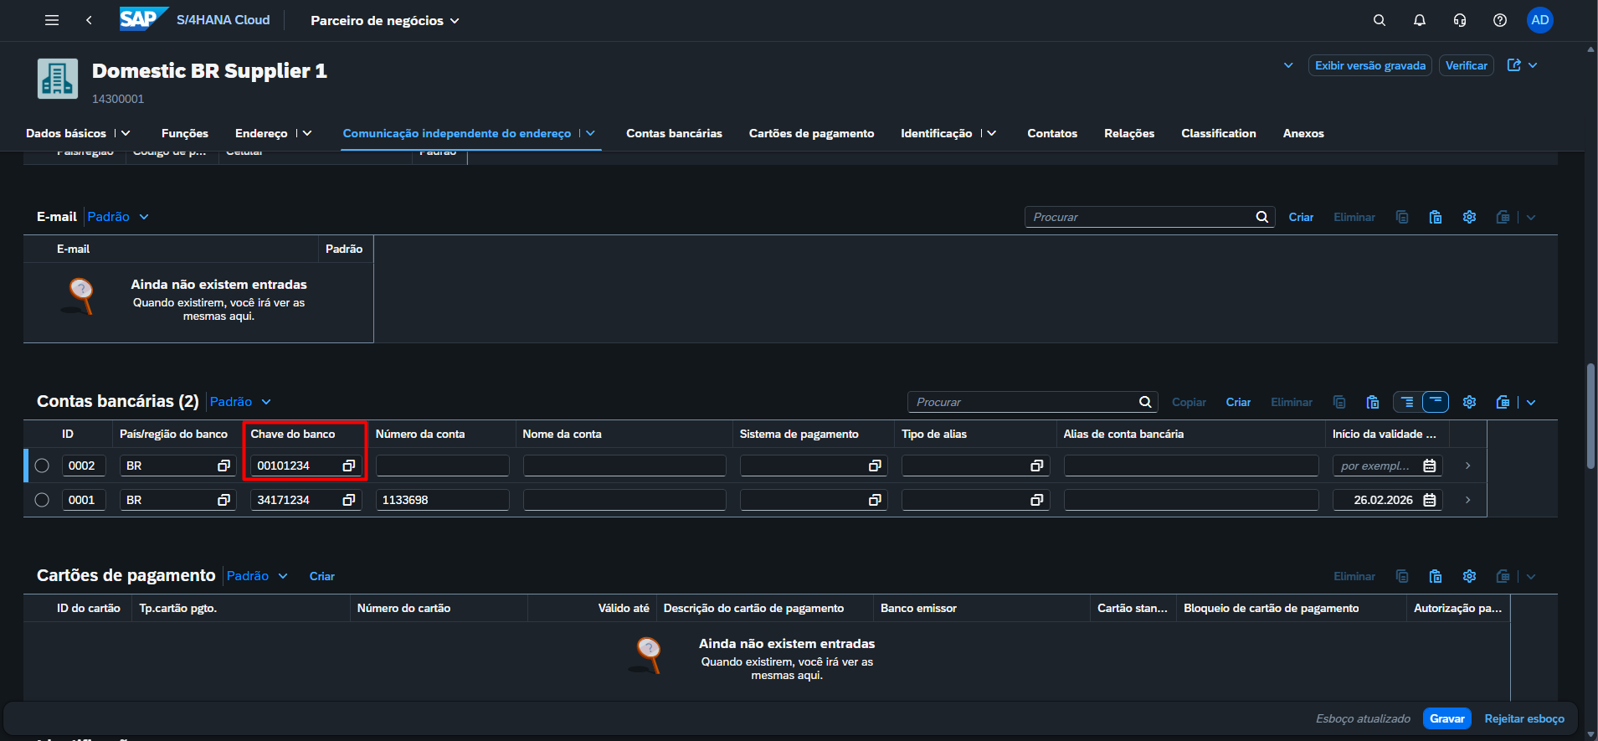Open the main navigation hamburger menu
The height and width of the screenshot is (741, 1598).
(52, 20)
